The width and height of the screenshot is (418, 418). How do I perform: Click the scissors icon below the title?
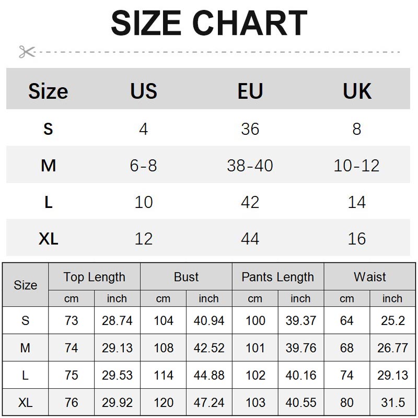tap(27, 52)
